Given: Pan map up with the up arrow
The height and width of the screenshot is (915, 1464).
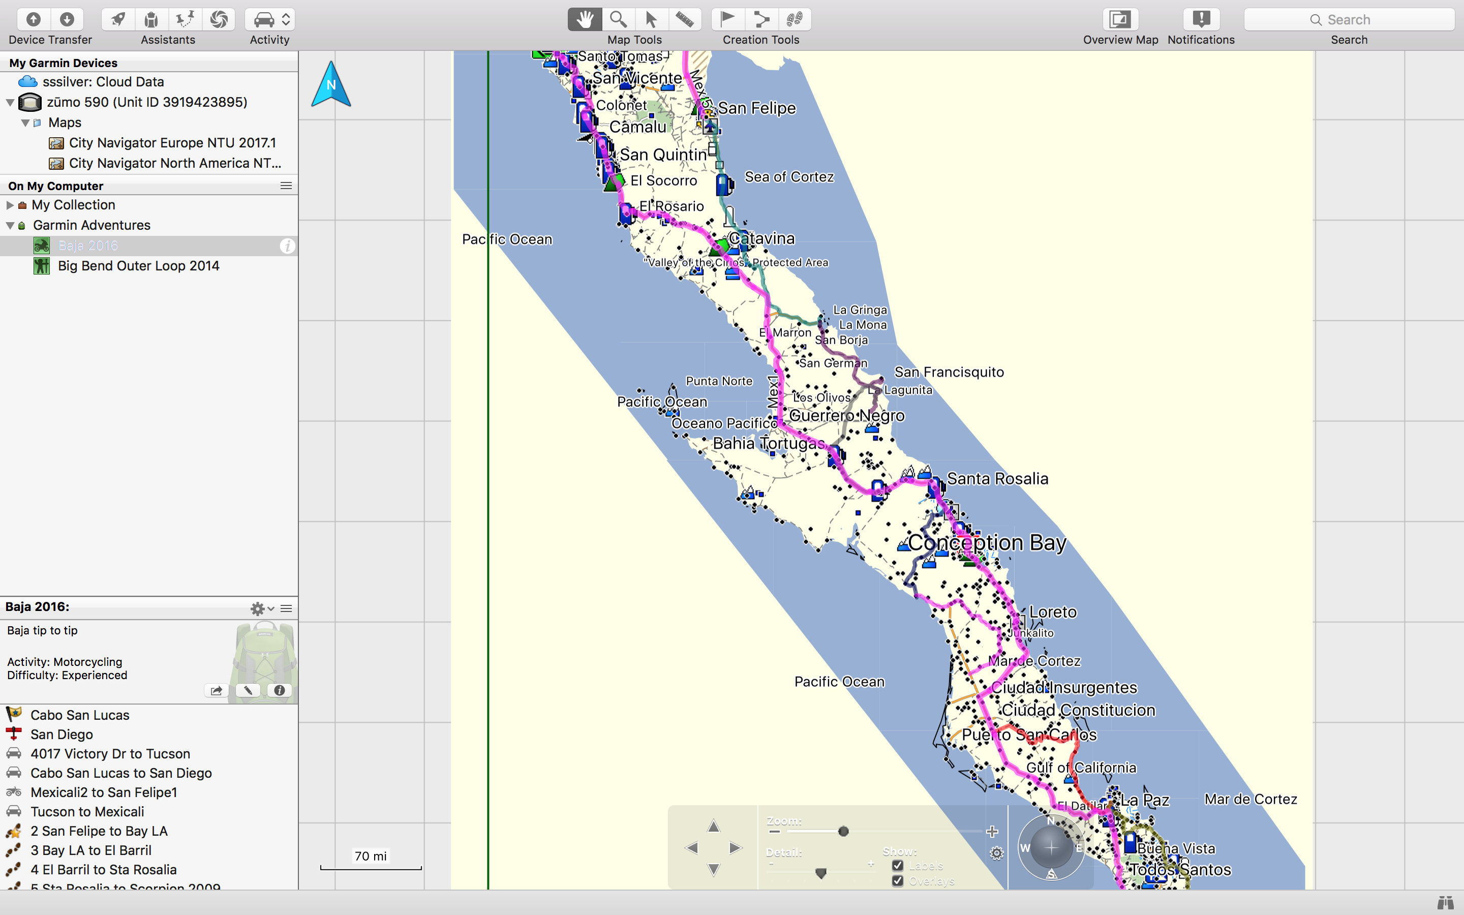Looking at the screenshot, I should 714,826.
